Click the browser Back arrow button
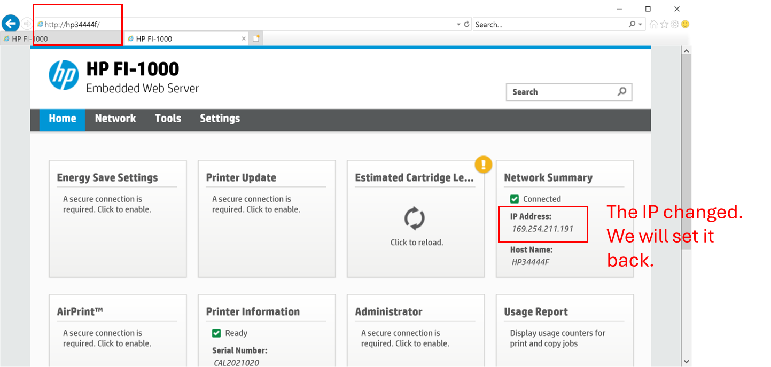Viewport: 771px width, 367px height. (11, 24)
